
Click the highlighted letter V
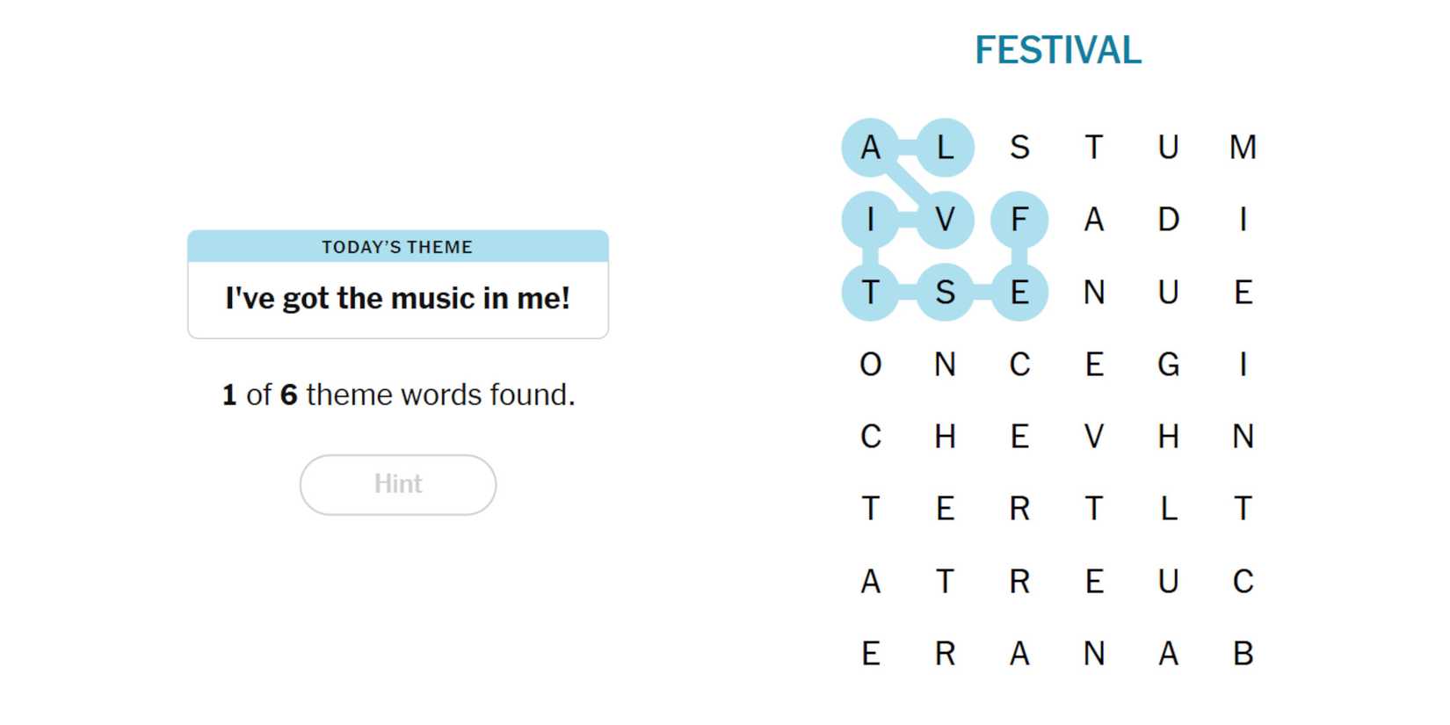[x=945, y=220]
